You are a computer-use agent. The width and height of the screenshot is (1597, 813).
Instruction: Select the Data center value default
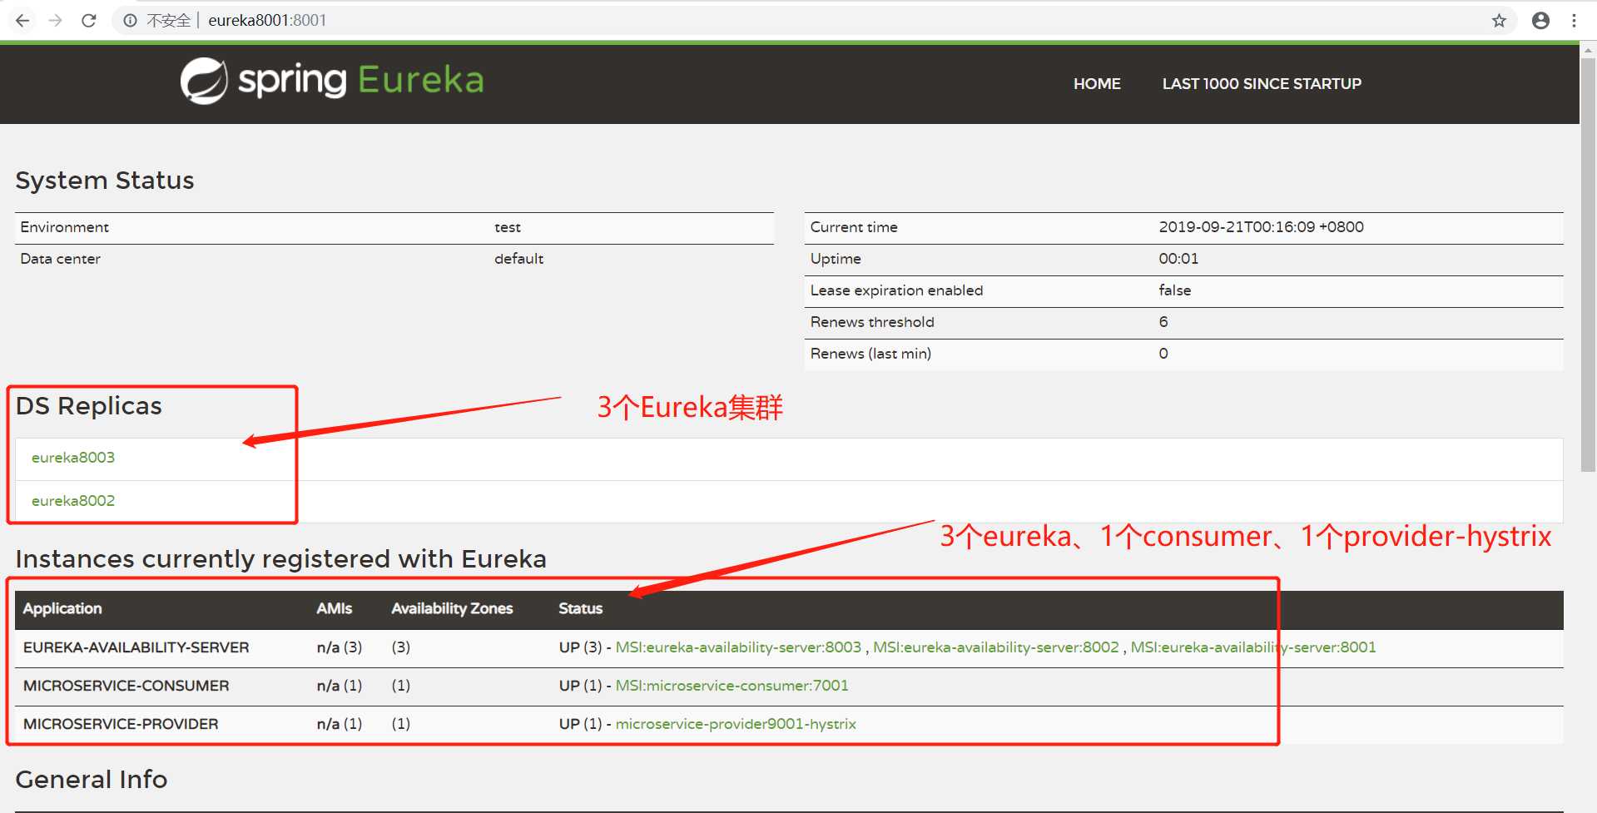coord(518,258)
